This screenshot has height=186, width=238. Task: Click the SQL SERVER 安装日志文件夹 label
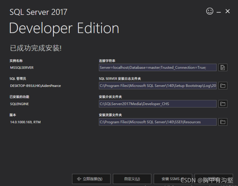pos(120,79)
